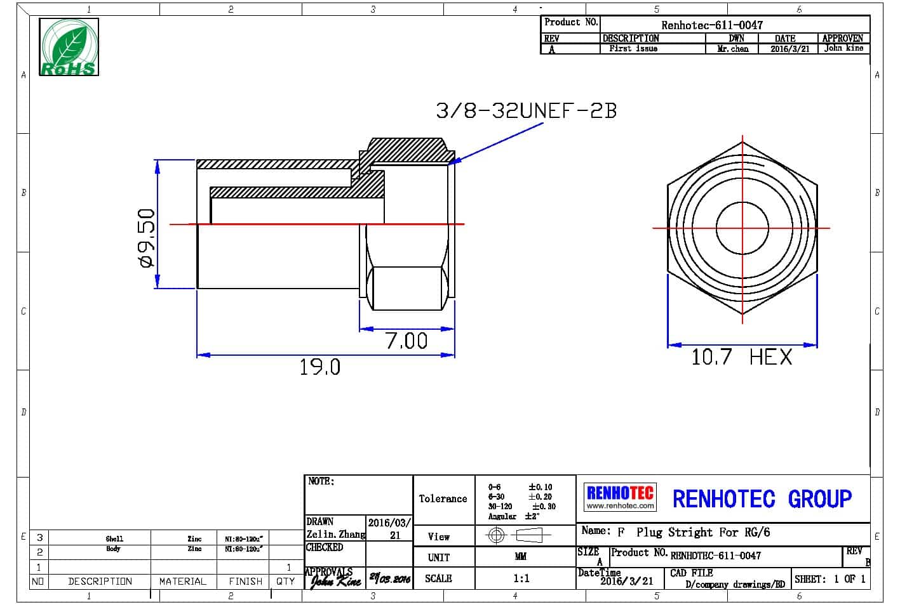Viewport: 900px width, 605px height.
Task: Select the ø9.50 diameter dimension
Action: (x=146, y=238)
